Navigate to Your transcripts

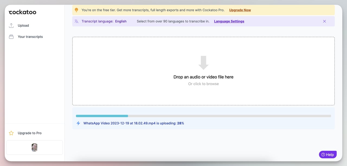point(30,36)
